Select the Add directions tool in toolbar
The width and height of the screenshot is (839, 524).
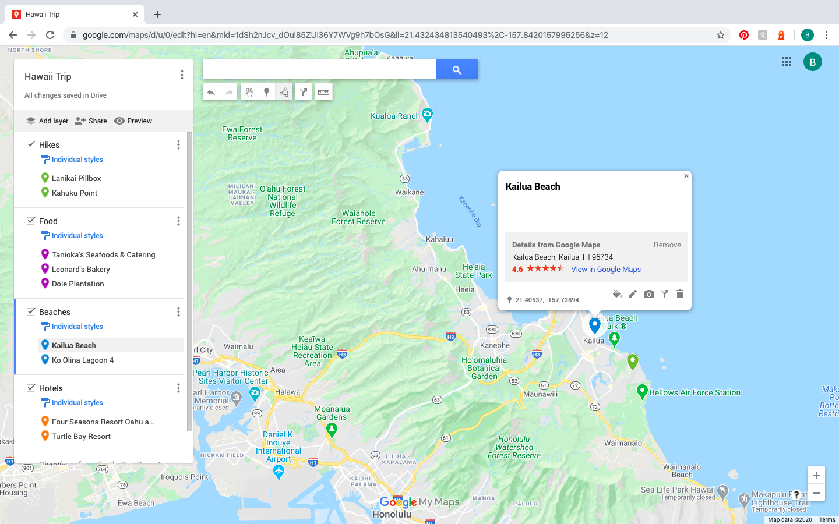coord(304,92)
